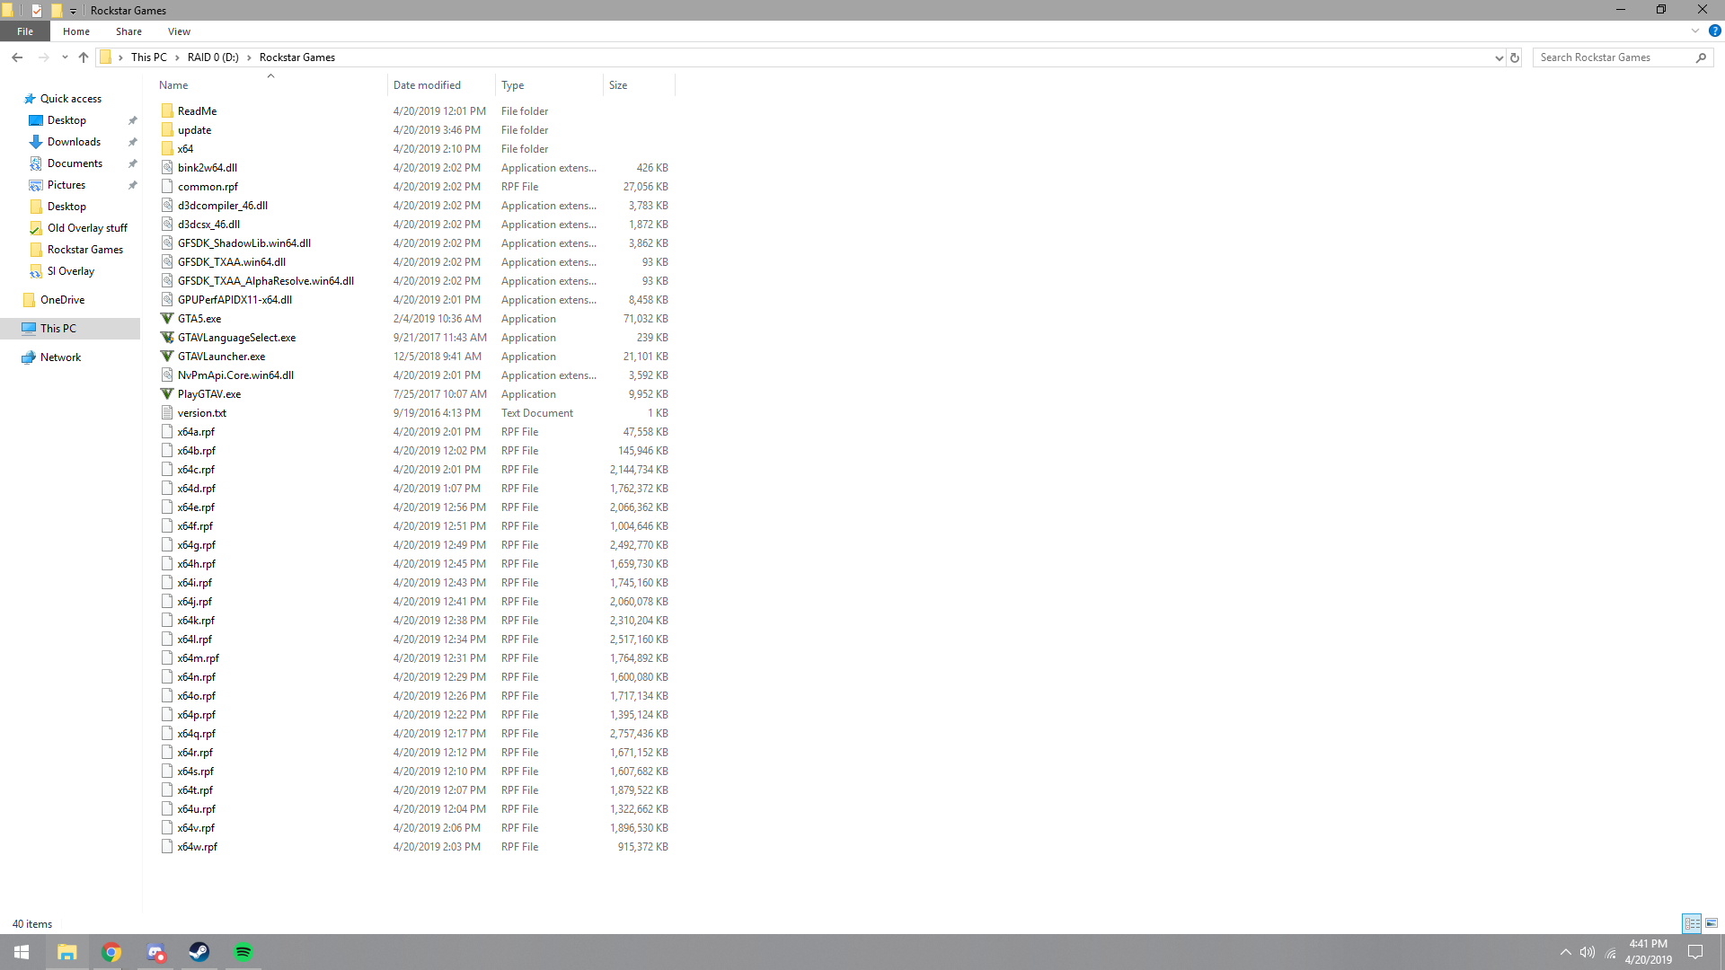Select This PC in navigation pane
Image resolution: width=1725 pixels, height=970 pixels.
click(58, 329)
